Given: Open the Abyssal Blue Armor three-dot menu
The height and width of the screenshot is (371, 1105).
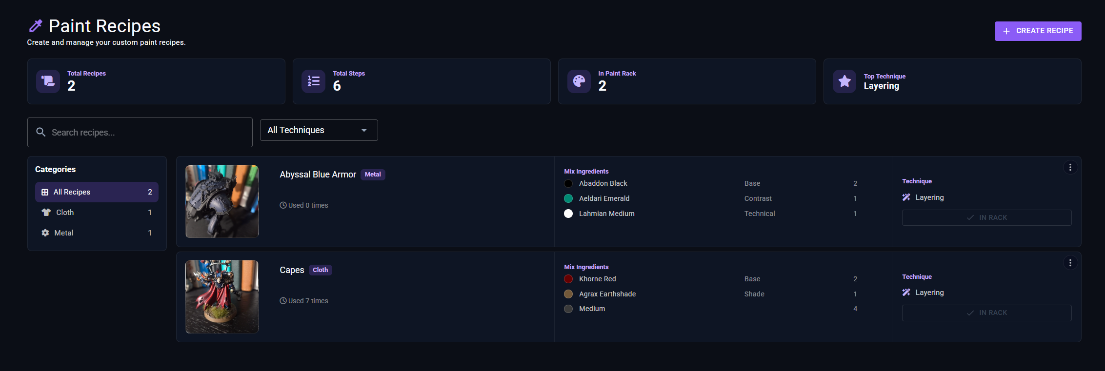Looking at the screenshot, I should [1070, 168].
